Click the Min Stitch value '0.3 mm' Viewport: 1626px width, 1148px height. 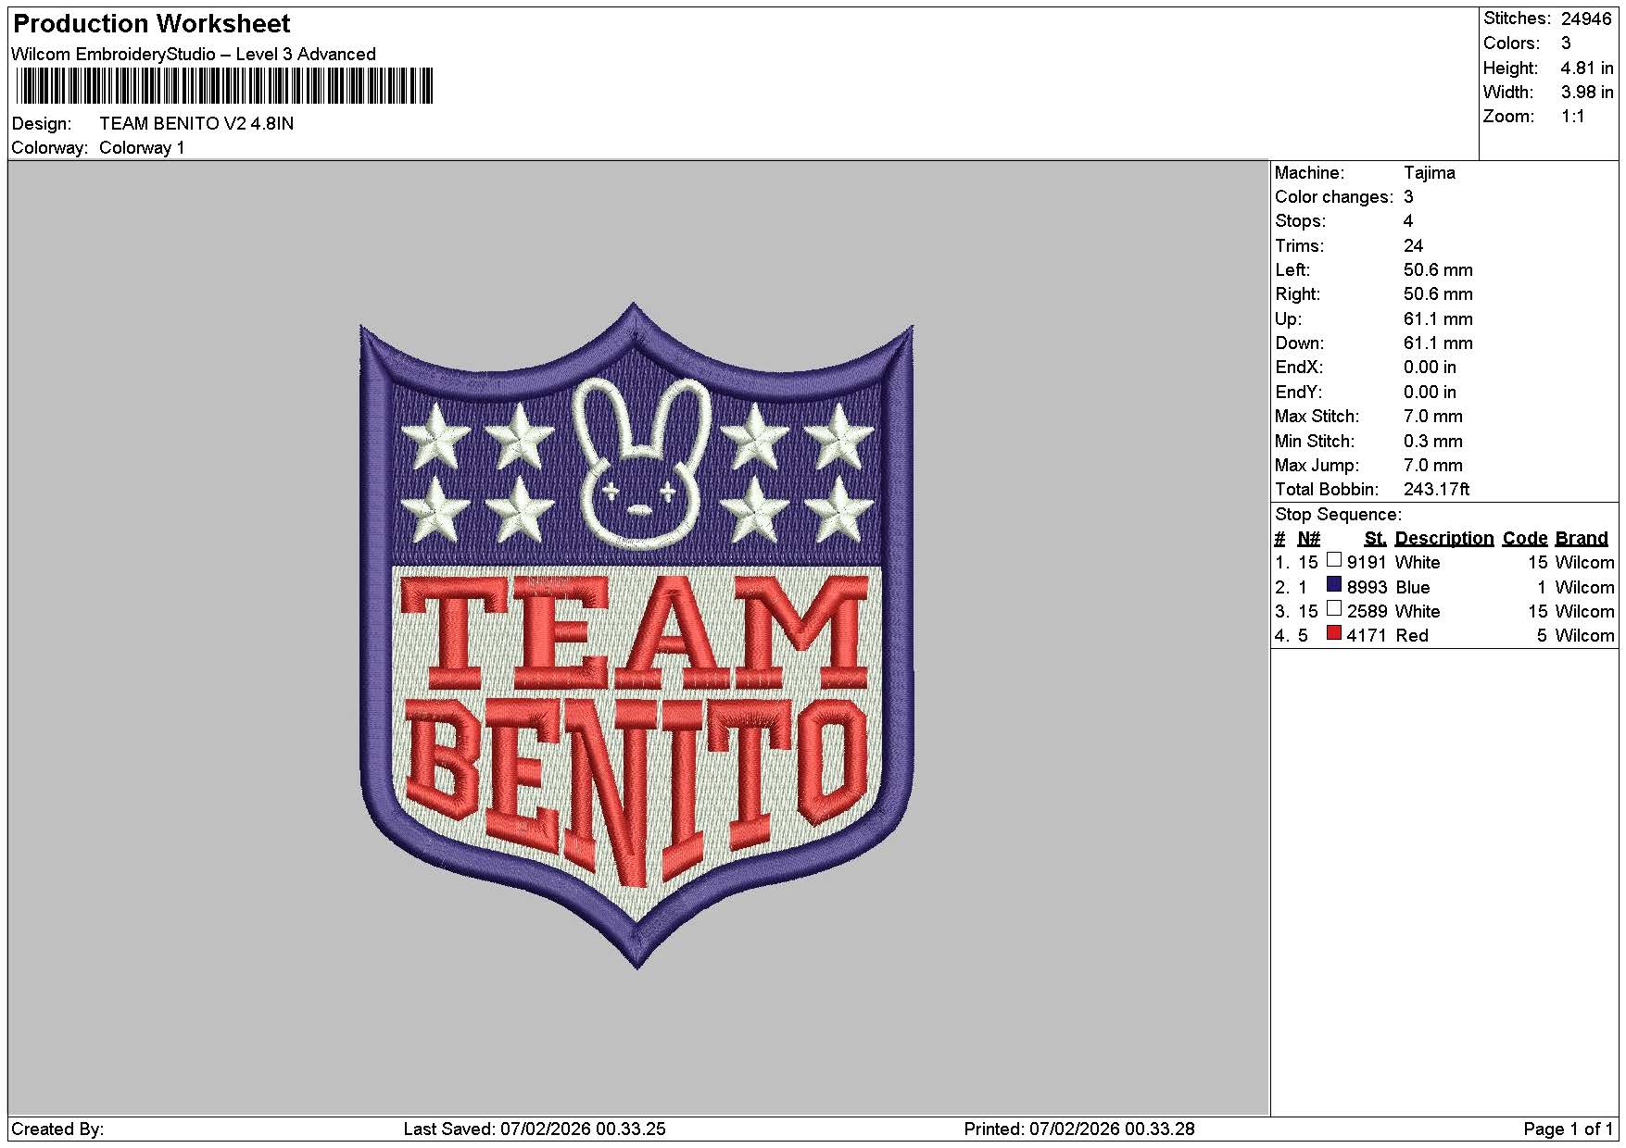1433,441
